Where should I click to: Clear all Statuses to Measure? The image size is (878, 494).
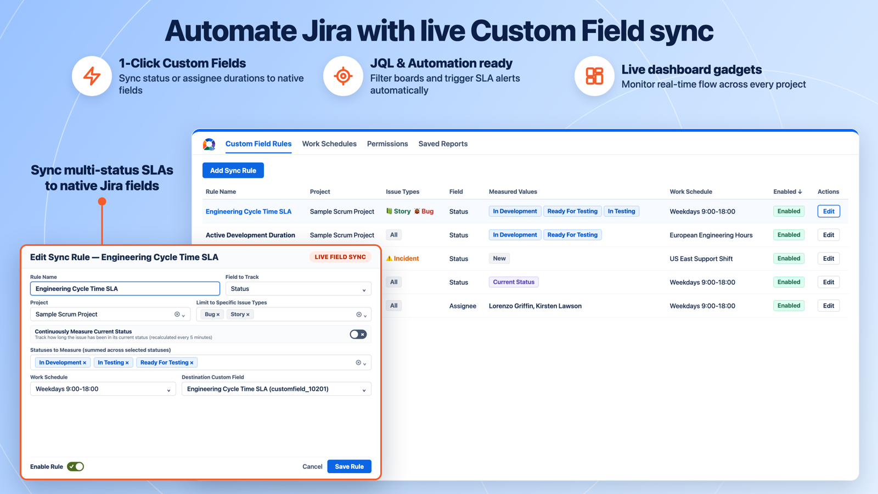coord(358,363)
